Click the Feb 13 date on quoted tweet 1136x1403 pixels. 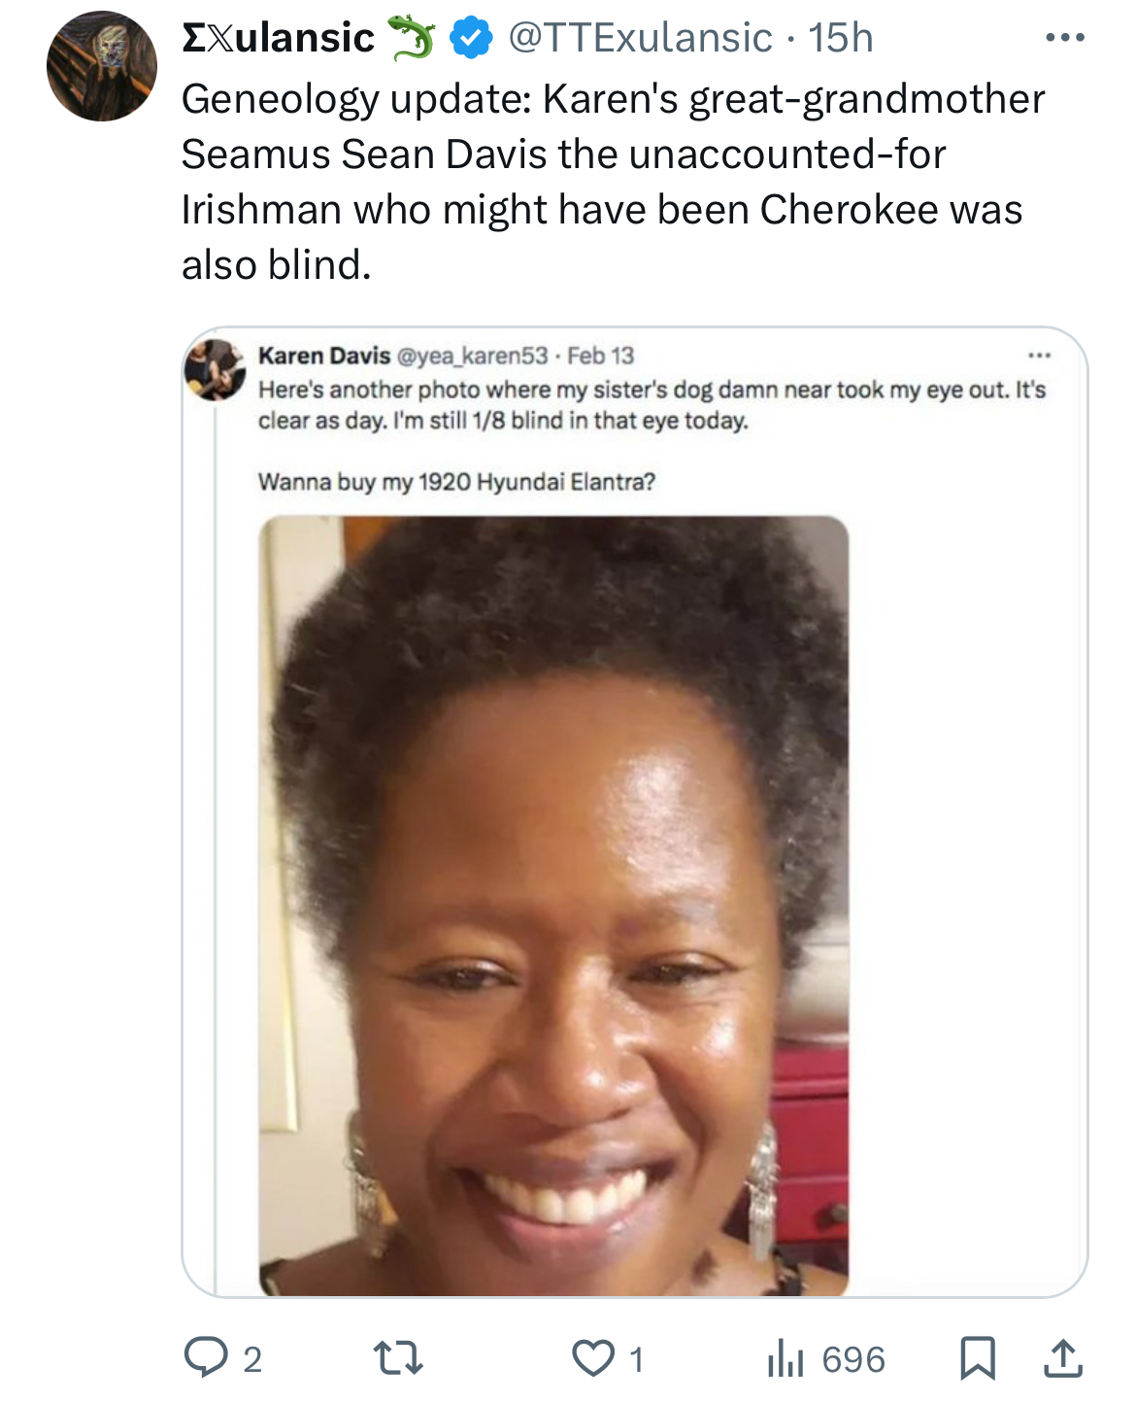(x=600, y=356)
